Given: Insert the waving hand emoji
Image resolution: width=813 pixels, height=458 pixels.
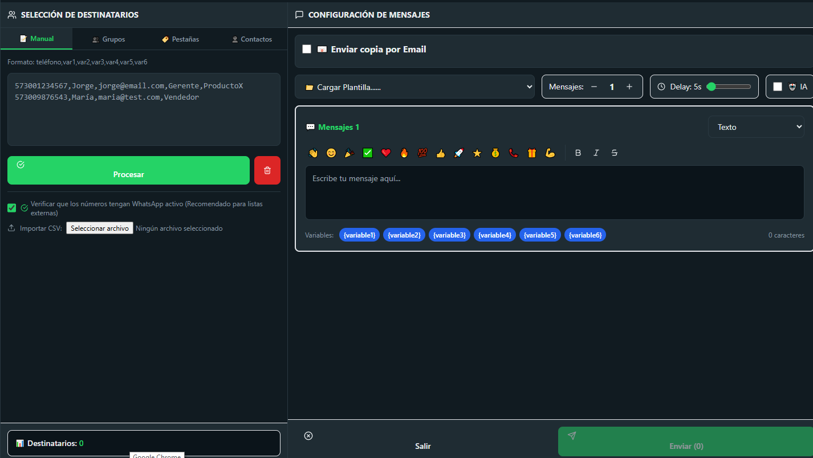Looking at the screenshot, I should click(312, 153).
